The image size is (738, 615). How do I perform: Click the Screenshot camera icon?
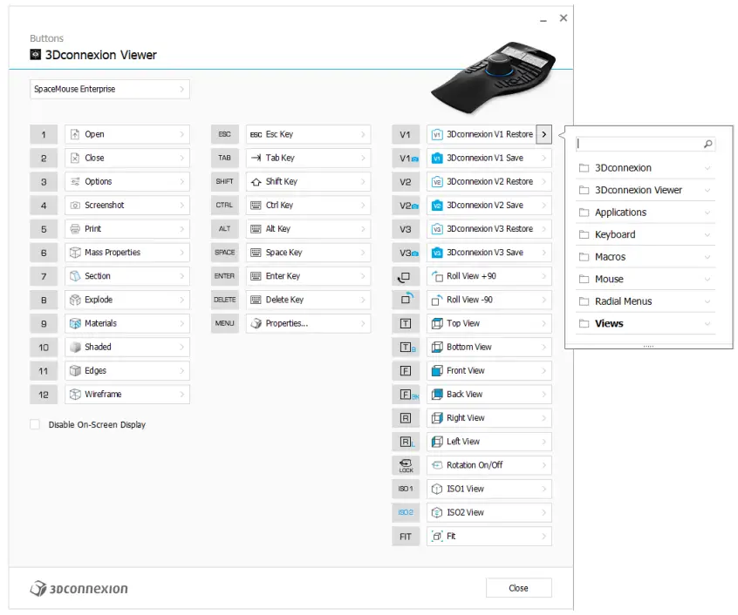pyautogui.click(x=74, y=205)
